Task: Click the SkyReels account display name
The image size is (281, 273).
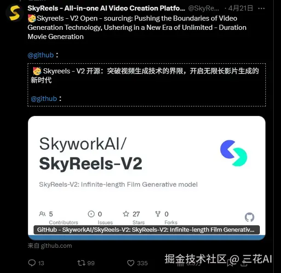Action: [x=106, y=8]
